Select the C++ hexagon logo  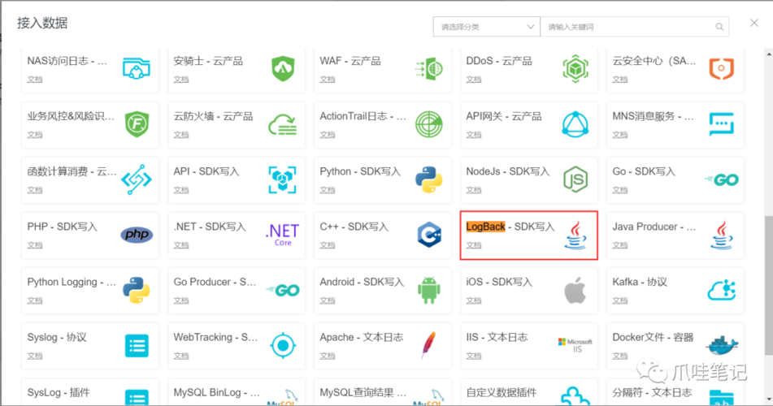point(429,235)
